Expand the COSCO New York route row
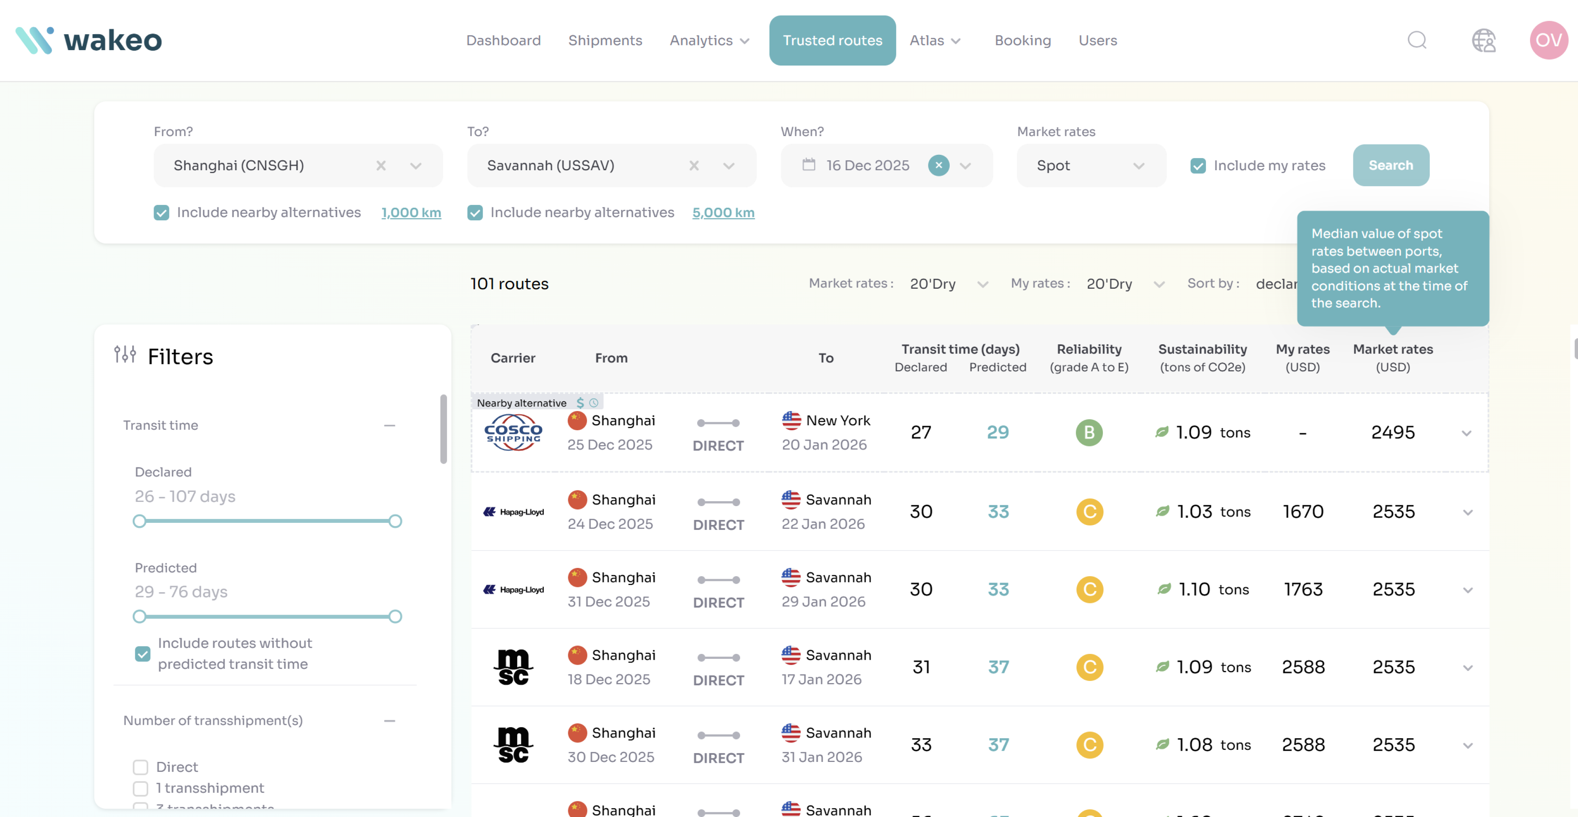Screen dimensions: 1578x817 click(1467, 433)
